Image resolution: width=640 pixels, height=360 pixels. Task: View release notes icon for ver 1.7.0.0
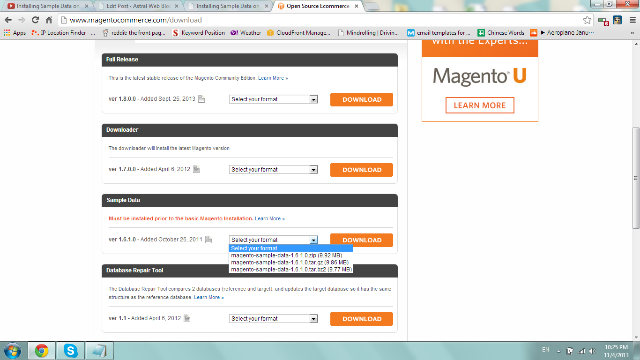click(196, 169)
